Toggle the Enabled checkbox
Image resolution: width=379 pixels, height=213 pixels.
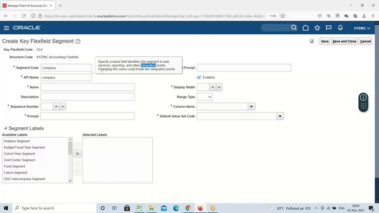(199, 78)
